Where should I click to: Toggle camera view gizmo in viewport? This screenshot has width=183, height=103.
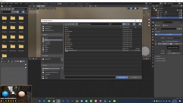click(x=149, y=25)
